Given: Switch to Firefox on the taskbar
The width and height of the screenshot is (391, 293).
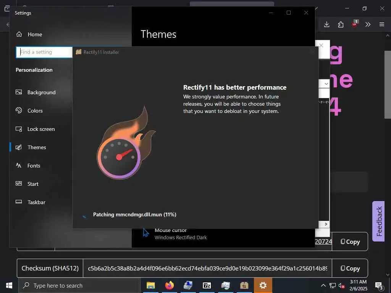Looking at the screenshot, I should click(169, 285).
